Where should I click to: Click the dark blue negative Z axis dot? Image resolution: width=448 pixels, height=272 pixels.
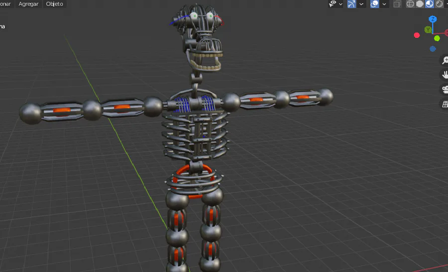click(x=433, y=49)
